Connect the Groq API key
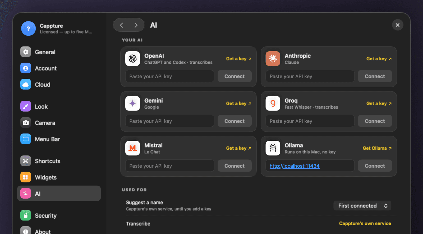Viewport: 423px width, 234px height. click(375, 121)
